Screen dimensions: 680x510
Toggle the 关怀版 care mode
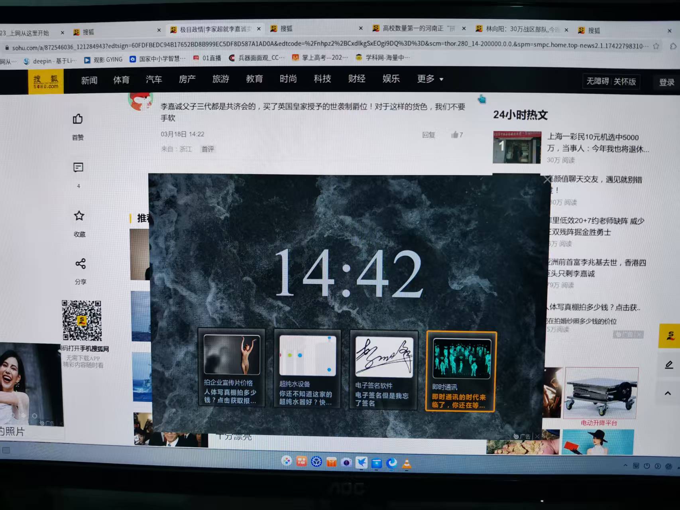click(625, 82)
